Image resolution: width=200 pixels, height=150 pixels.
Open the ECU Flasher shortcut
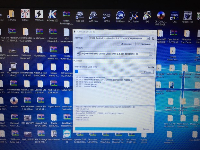point(134,15)
